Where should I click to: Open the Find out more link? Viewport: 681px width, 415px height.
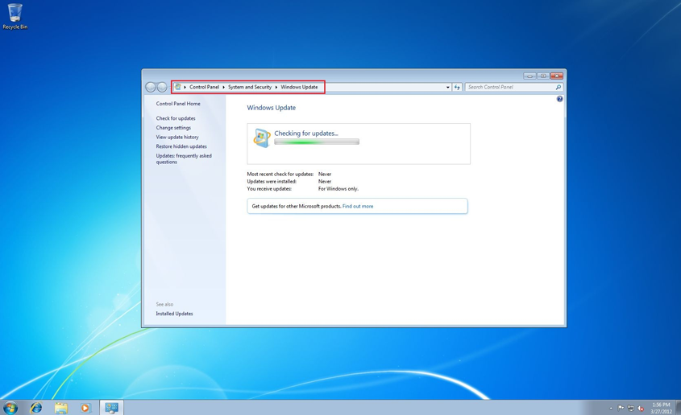[357, 207]
